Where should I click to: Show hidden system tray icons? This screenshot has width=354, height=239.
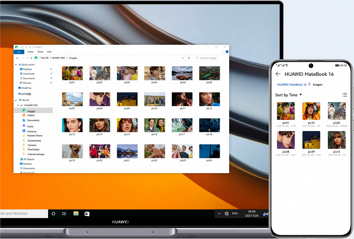(x=220, y=213)
